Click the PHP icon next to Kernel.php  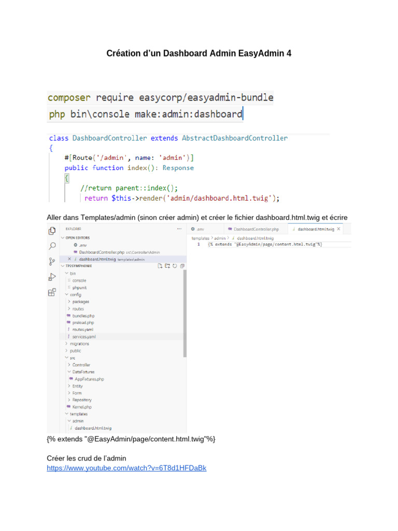tap(69, 407)
